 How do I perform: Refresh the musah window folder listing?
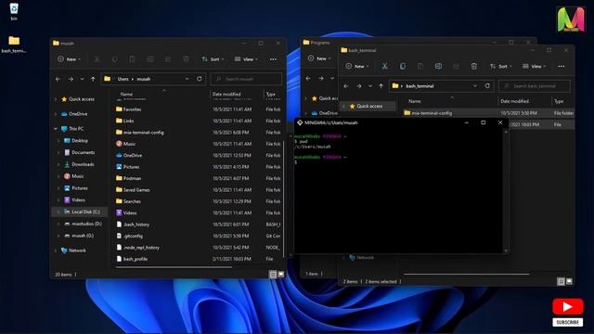(x=200, y=79)
